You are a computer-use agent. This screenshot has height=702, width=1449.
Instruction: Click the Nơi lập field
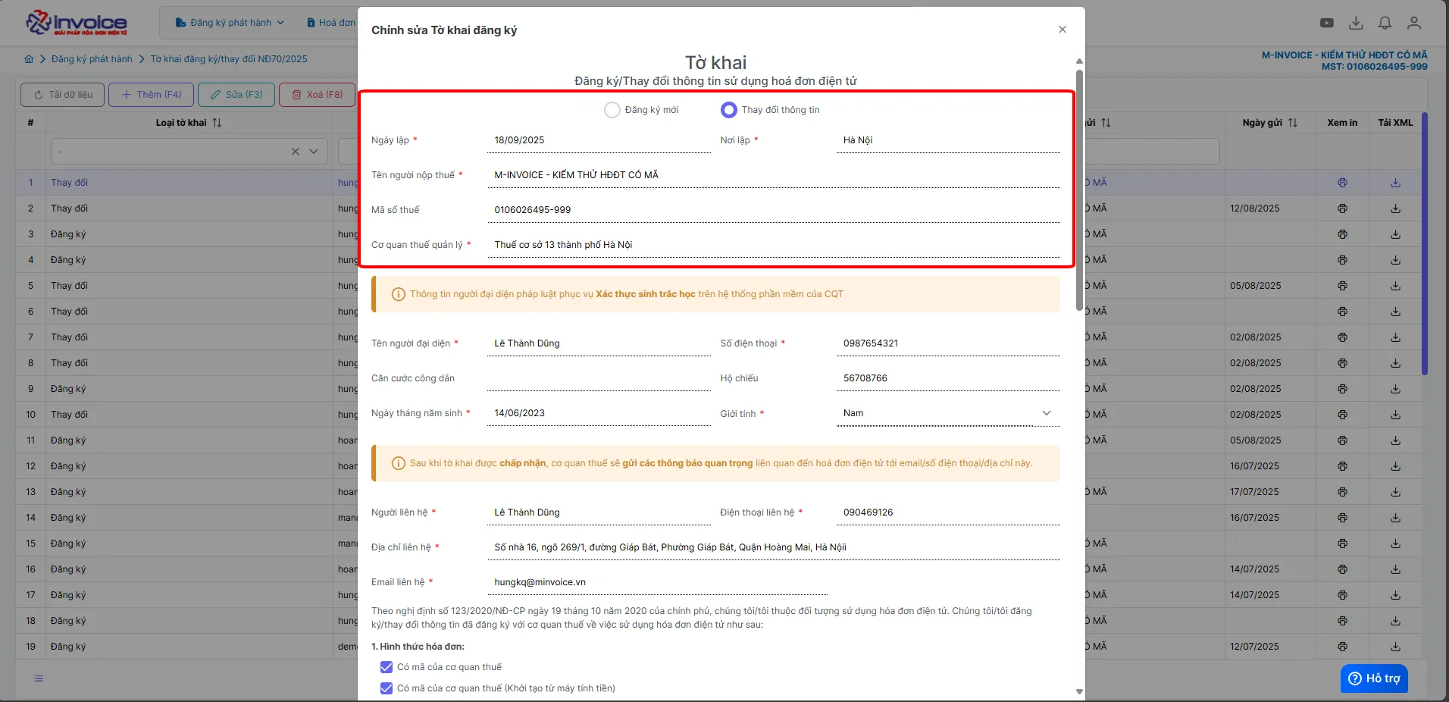point(948,140)
